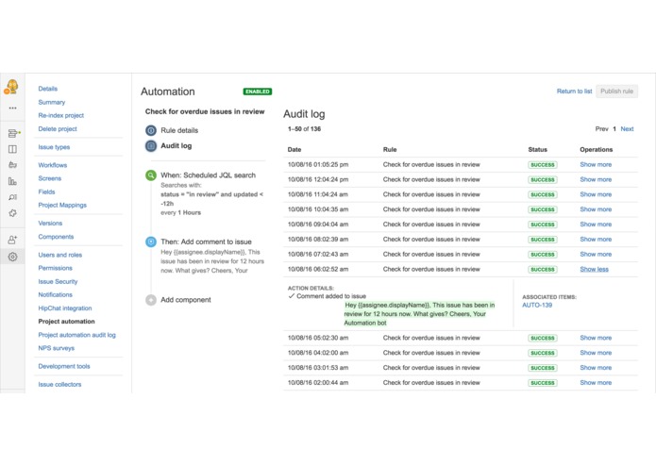Open Versions settings

pos(50,224)
